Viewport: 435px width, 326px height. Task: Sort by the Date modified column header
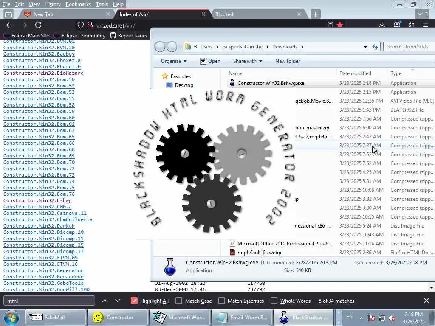(355, 73)
